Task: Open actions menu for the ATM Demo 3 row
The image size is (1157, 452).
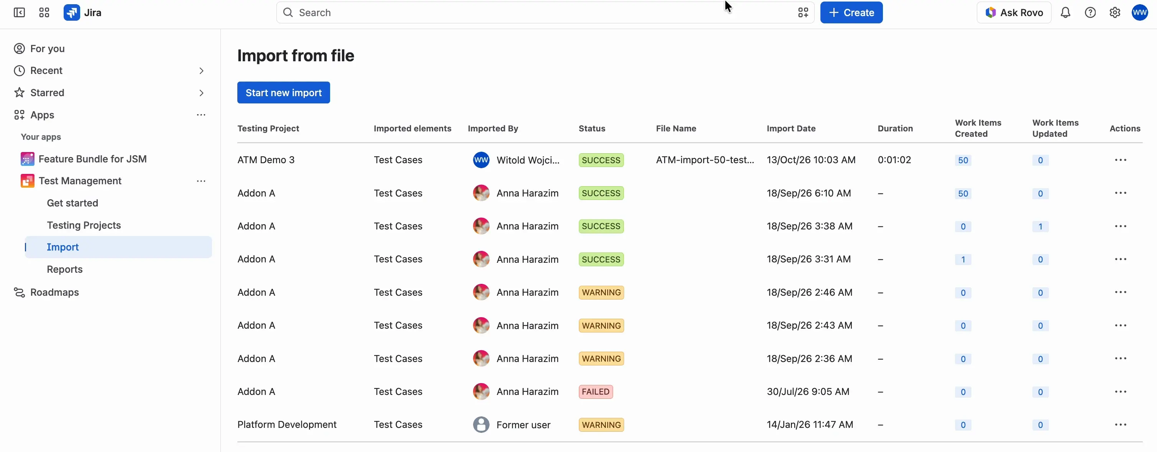Action: coord(1121,160)
